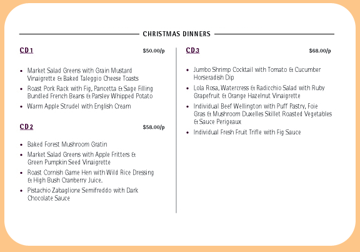
Task: Click the $68.00/p price label
Action: (x=320, y=51)
